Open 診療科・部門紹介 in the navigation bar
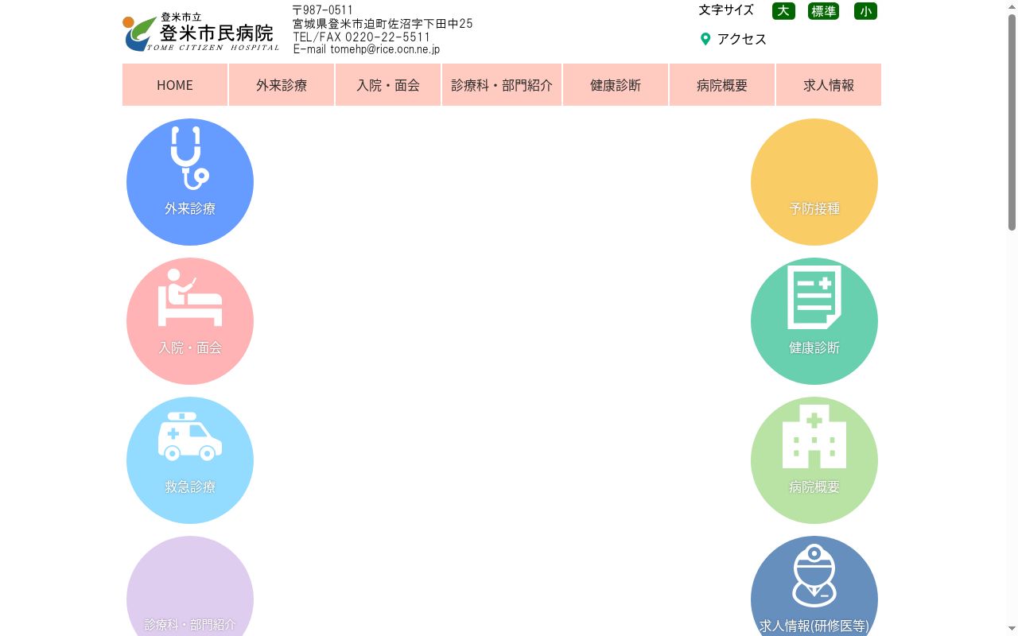This screenshot has width=1018, height=636. coord(502,85)
